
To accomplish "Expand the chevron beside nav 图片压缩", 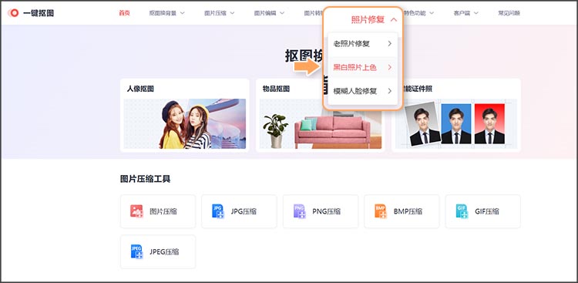I will tap(232, 13).
